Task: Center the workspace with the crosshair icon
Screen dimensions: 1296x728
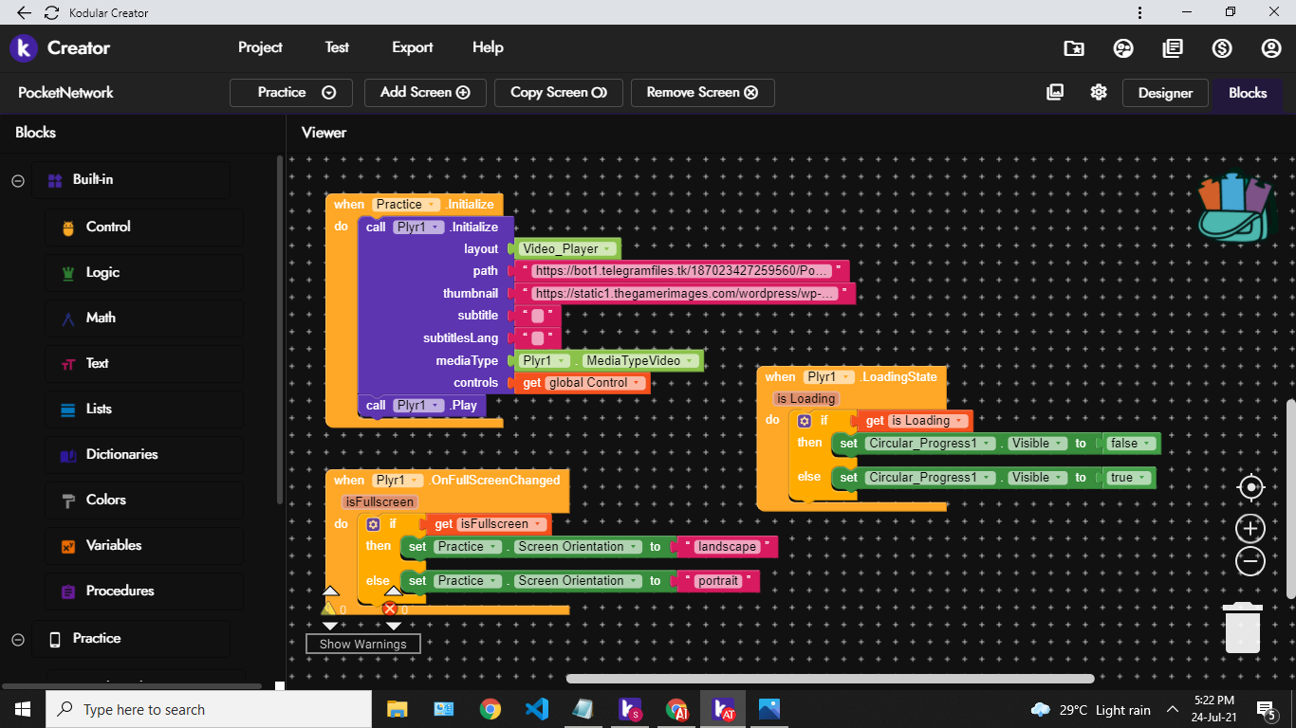Action: (x=1250, y=487)
